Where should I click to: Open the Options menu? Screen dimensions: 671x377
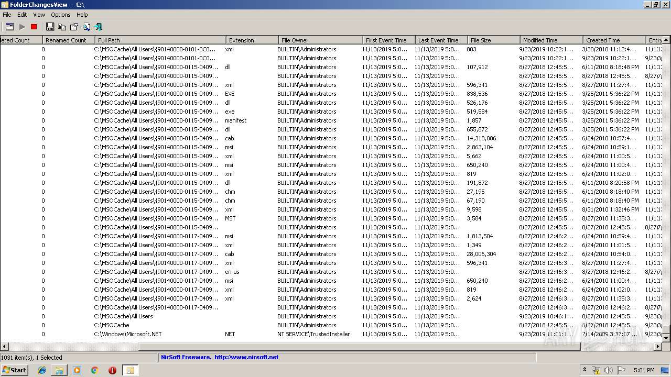[x=61, y=15]
